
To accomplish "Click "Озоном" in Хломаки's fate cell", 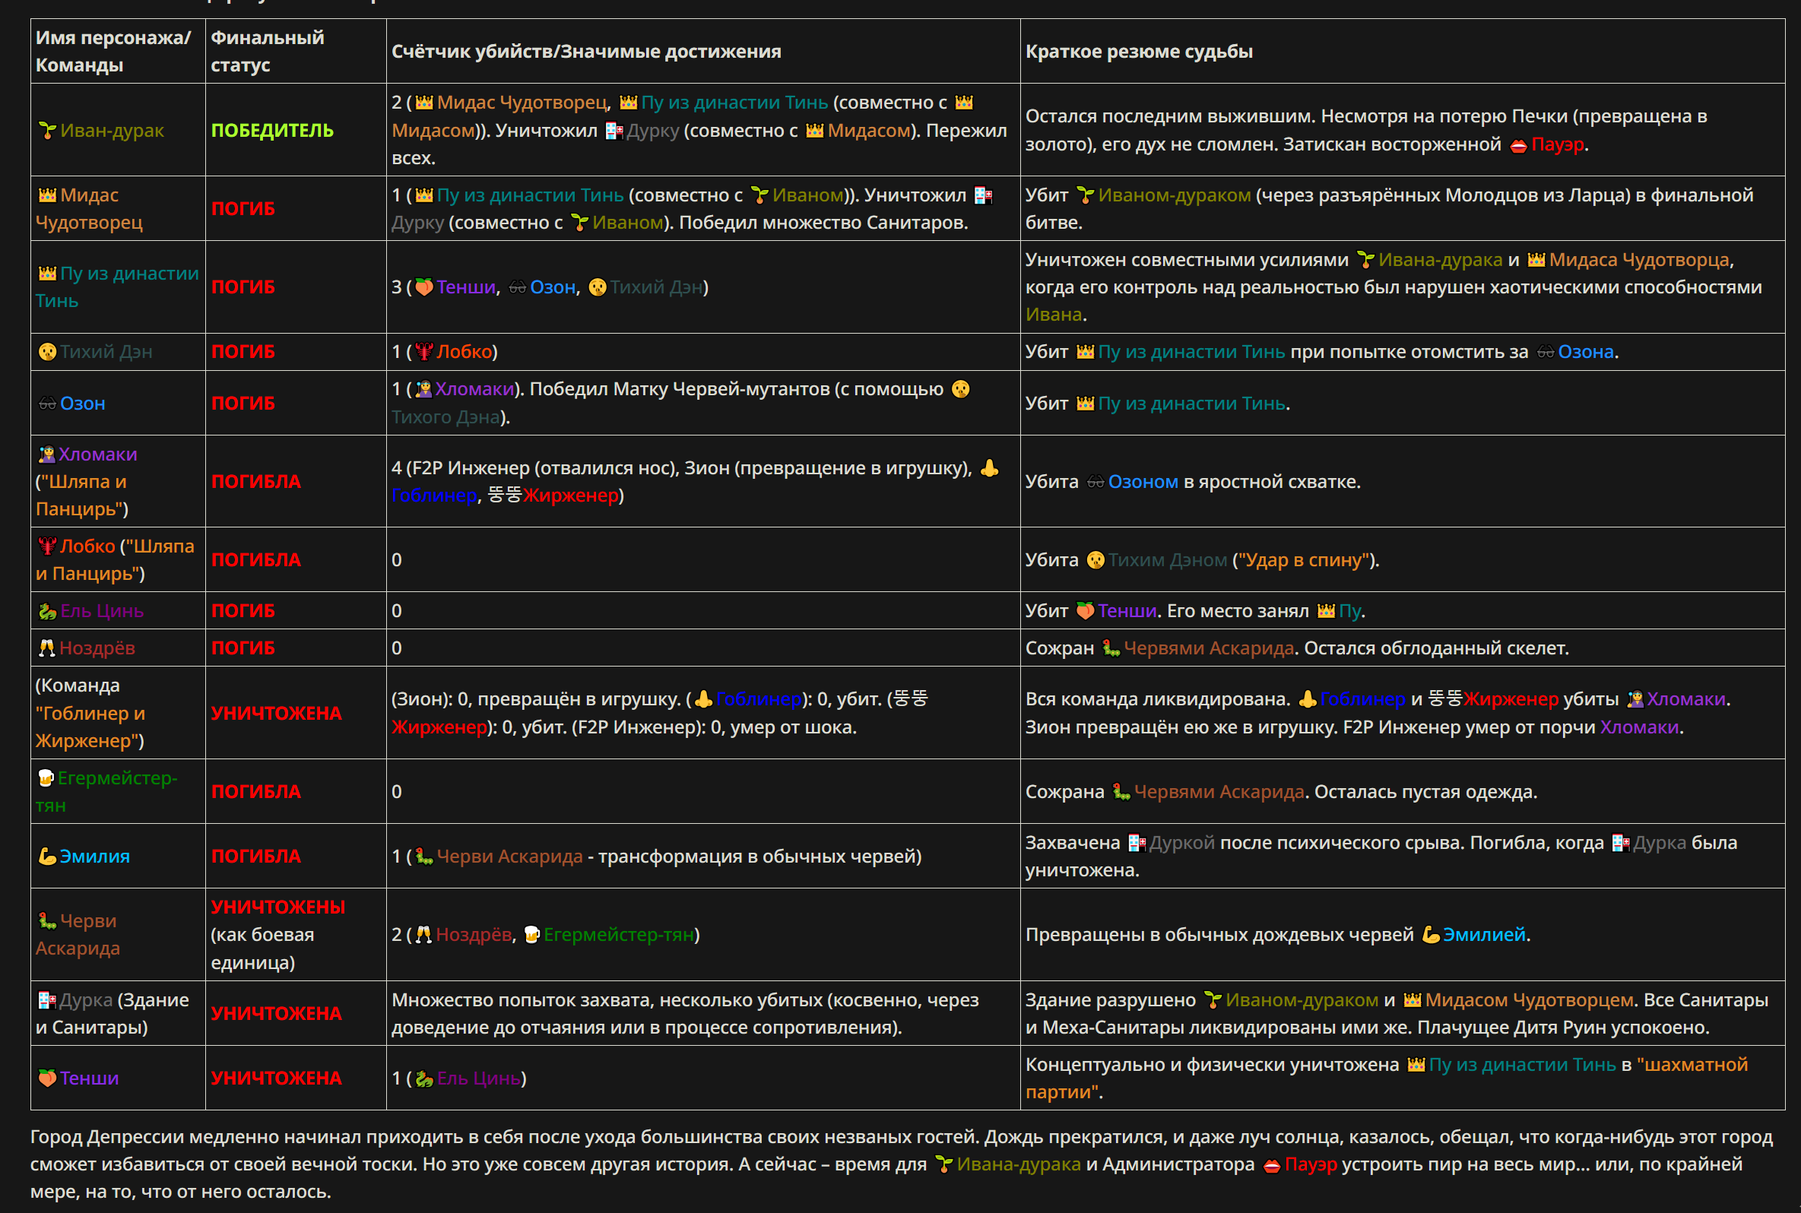I will tap(1143, 482).
